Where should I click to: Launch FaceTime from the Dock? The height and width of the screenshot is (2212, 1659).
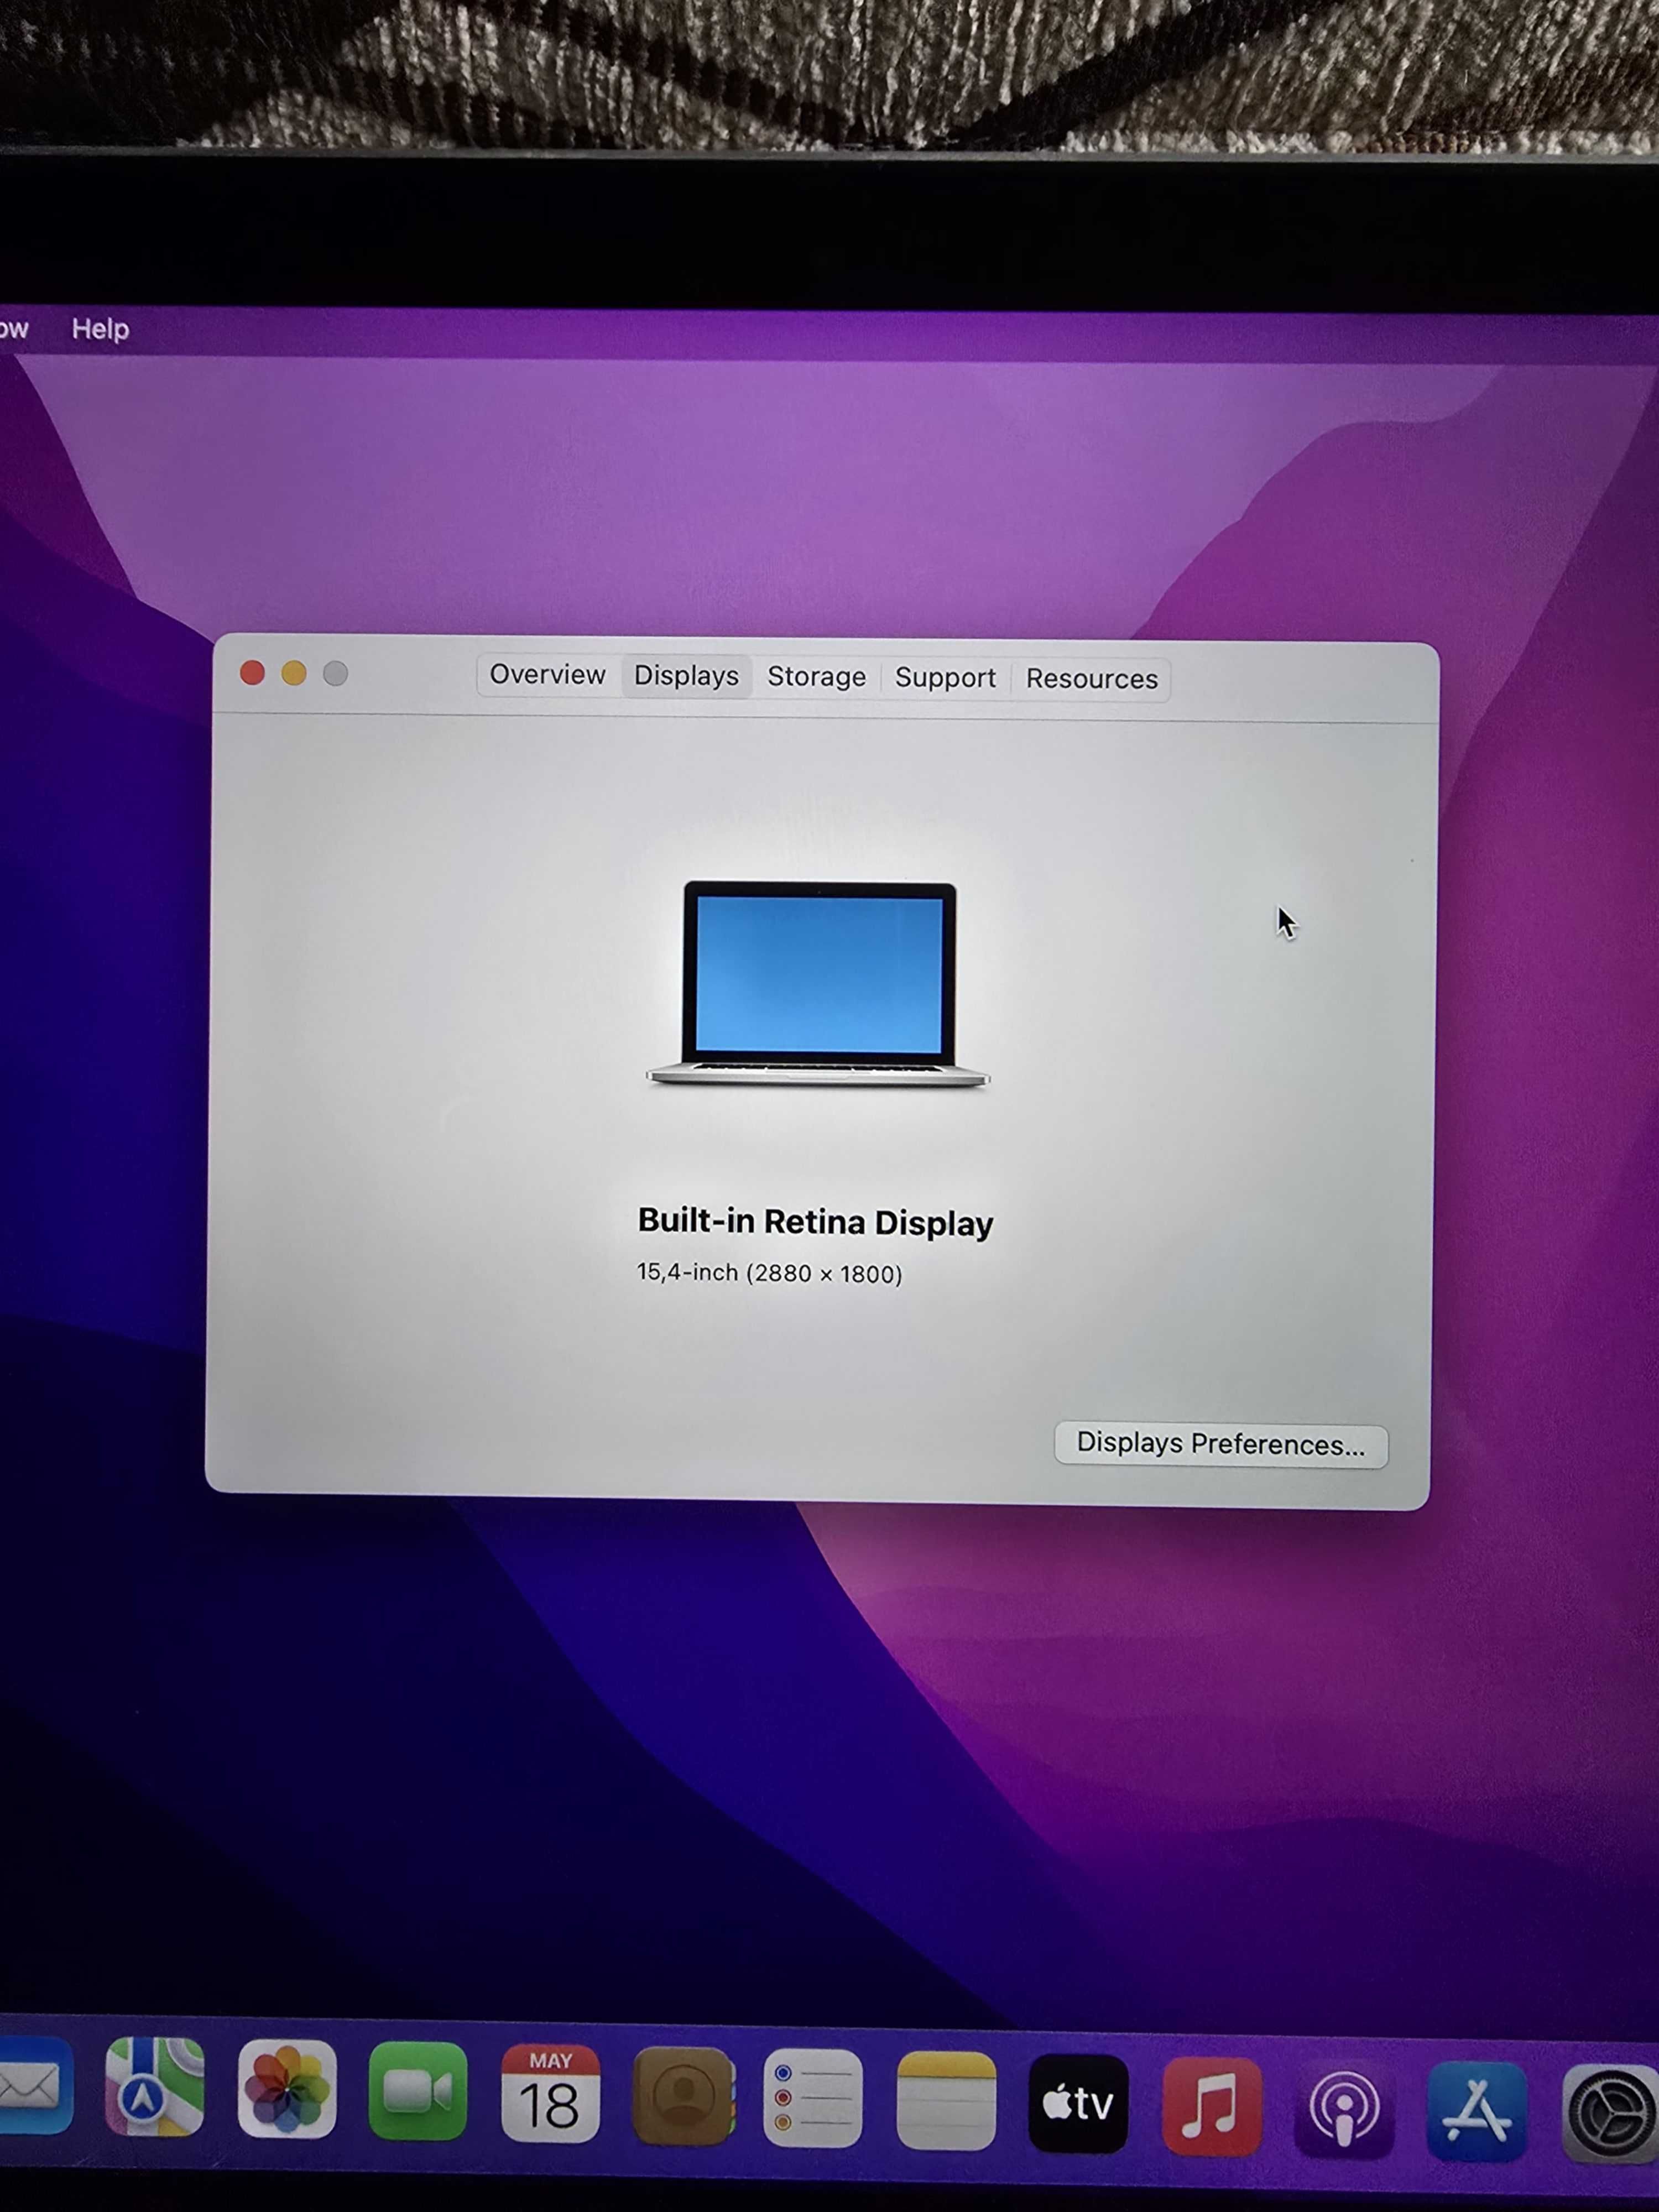click(418, 2092)
